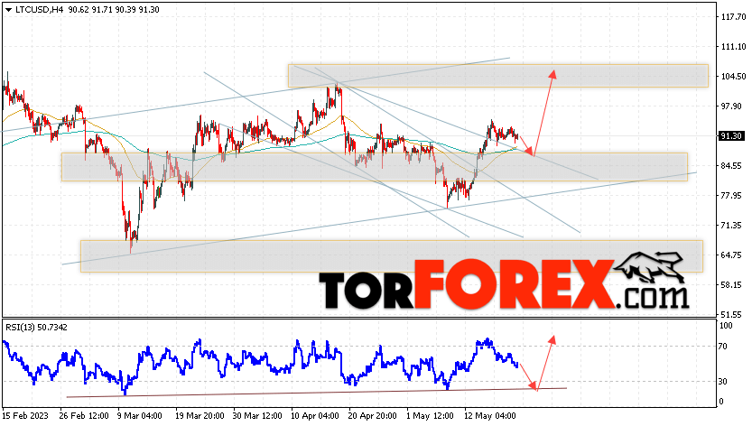Image resolution: width=752 pixels, height=426 pixels.
Task: Click the RSI 30 level label
Action: [x=723, y=382]
